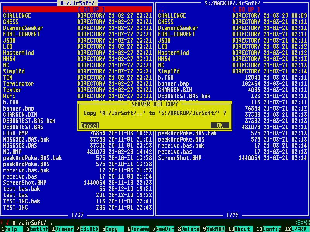Click the Delete command in bottom bar
This screenshot has width=310, height=232.
190,229
